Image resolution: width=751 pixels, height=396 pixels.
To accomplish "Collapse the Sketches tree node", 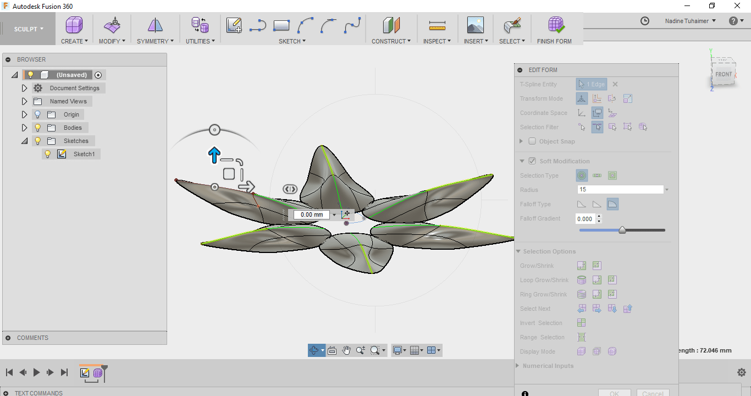I will pyautogui.click(x=24, y=141).
